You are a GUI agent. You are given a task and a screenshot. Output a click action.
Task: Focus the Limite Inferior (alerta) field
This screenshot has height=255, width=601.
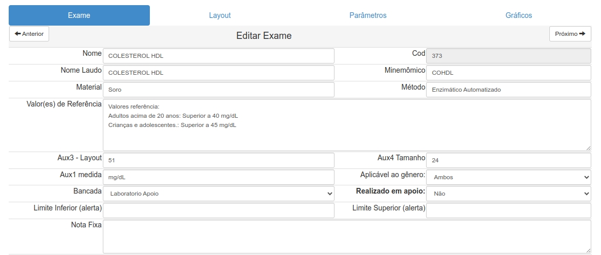218,210
